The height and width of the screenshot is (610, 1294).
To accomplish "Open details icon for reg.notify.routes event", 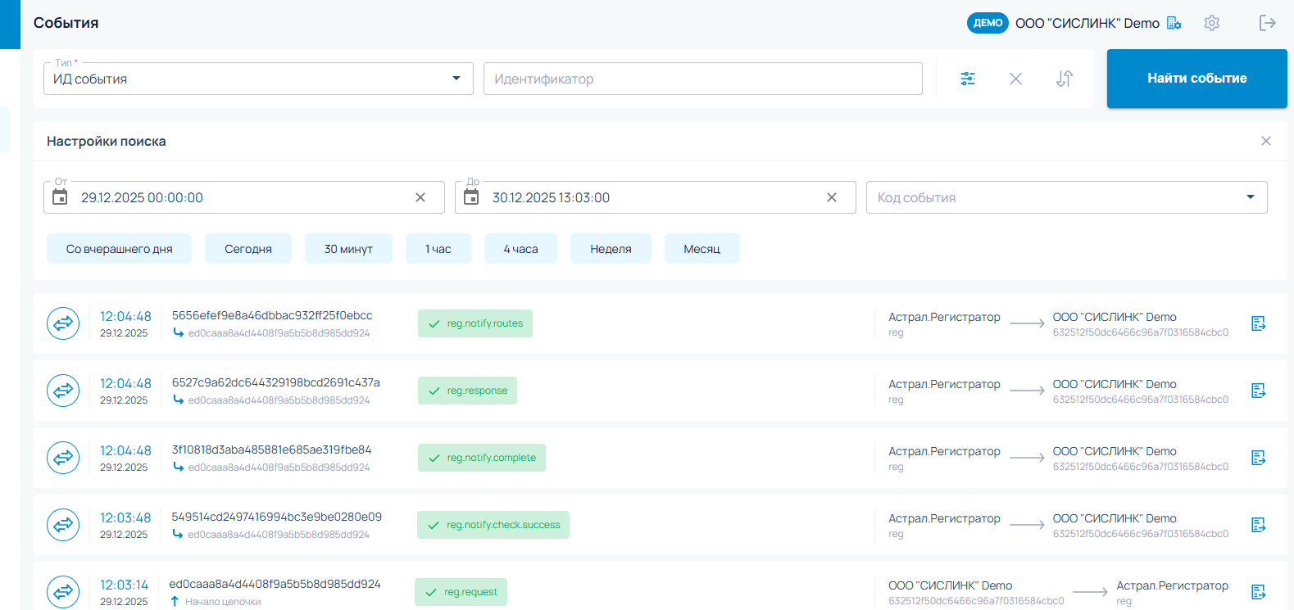I will (x=1259, y=323).
